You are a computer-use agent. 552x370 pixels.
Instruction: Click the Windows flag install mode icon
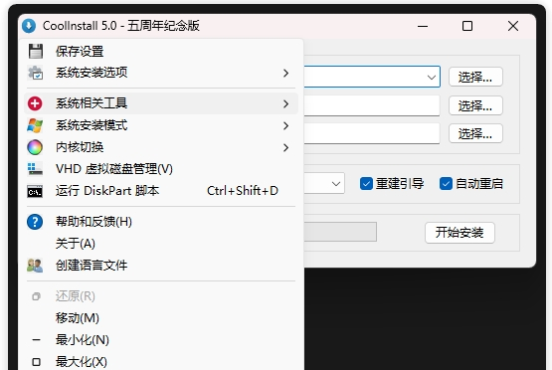click(x=35, y=125)
